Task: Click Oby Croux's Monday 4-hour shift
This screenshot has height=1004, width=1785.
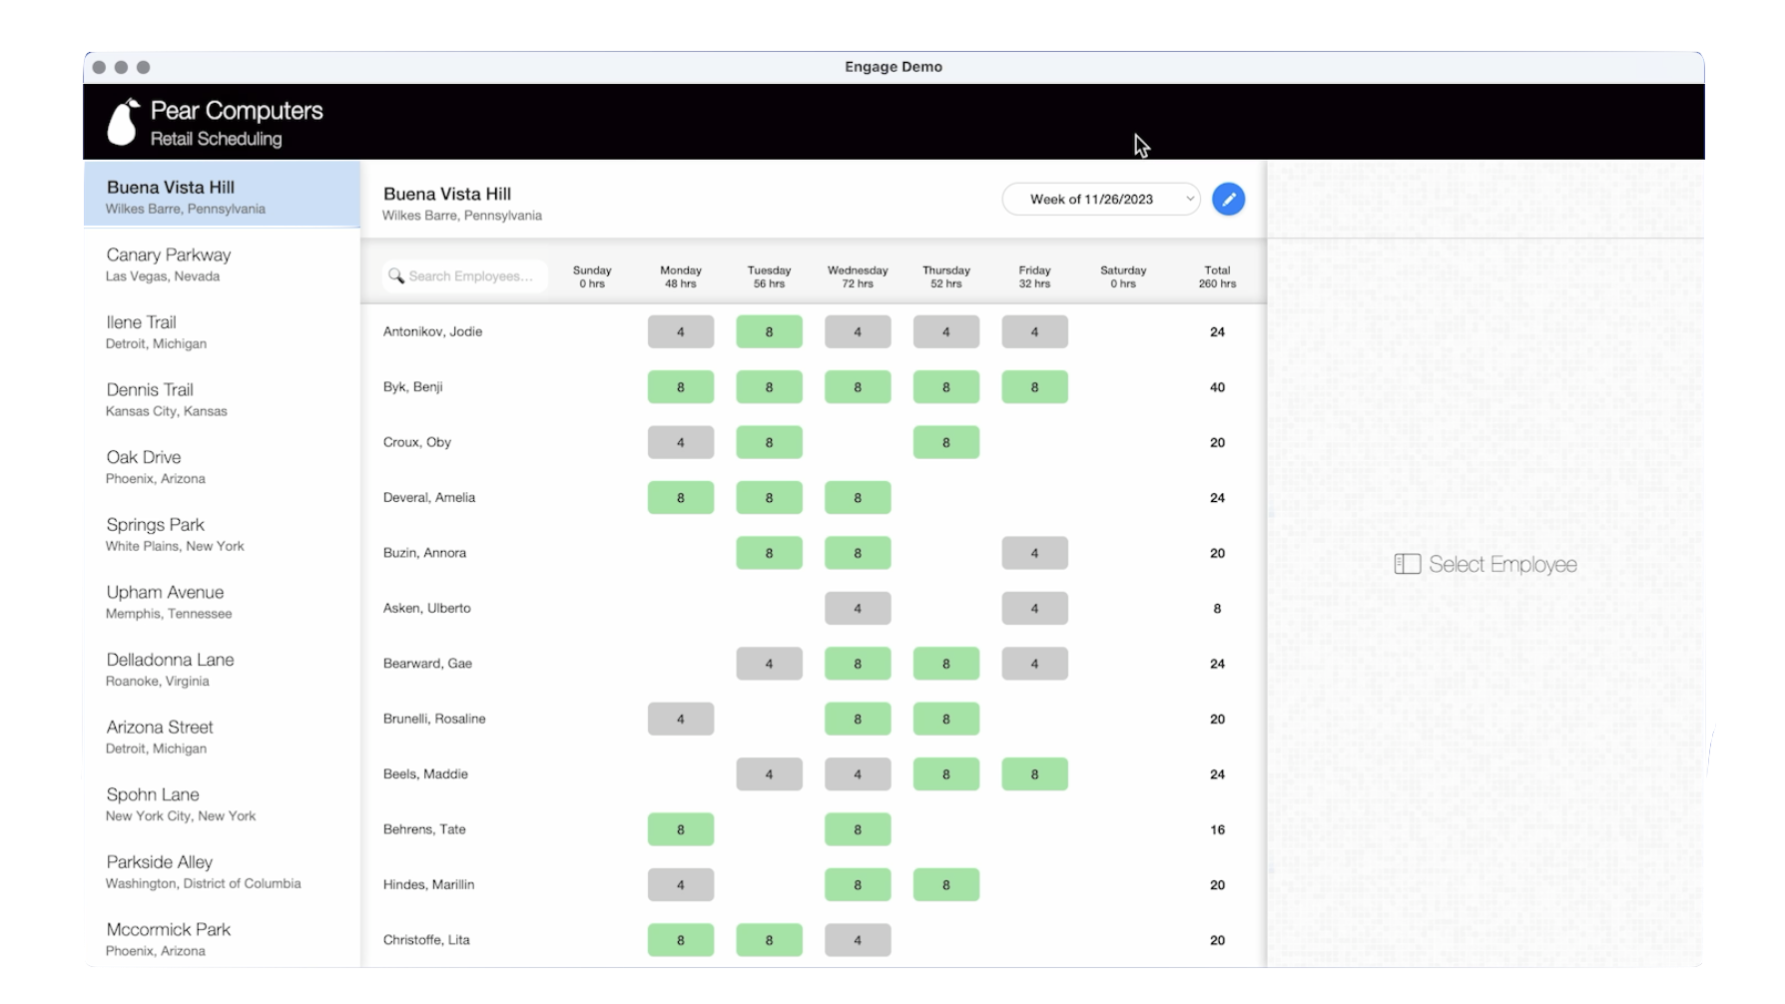Action: [680, 443]
